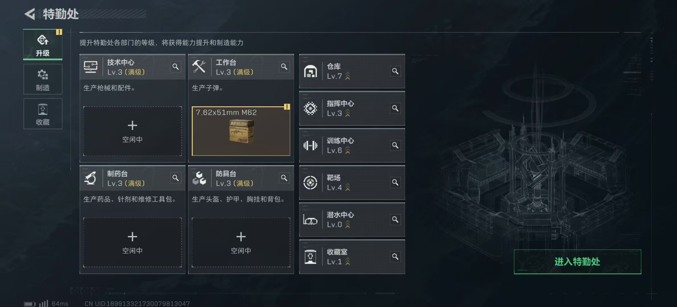The width and height of the screenshot is (677, 307).
Task: Open the 7.62x51mm M62 production item
Action: 241,131
